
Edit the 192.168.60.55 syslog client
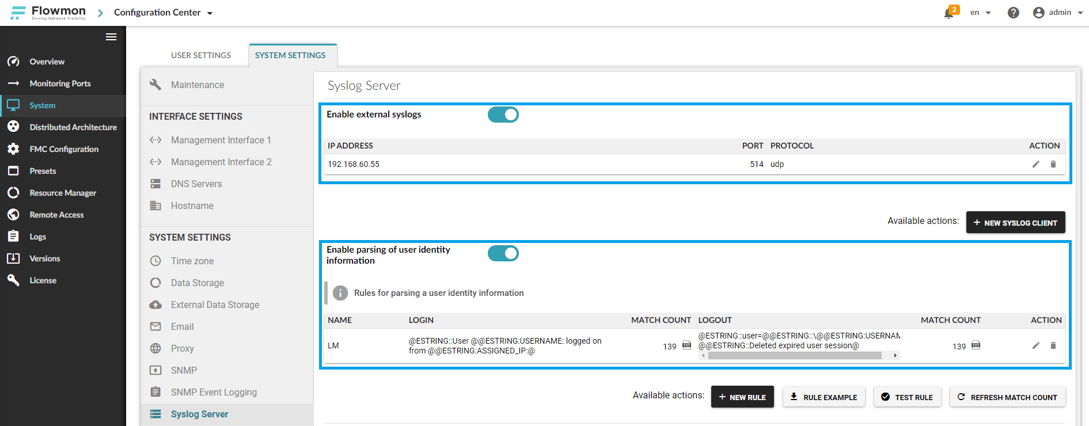[1035, 164]
